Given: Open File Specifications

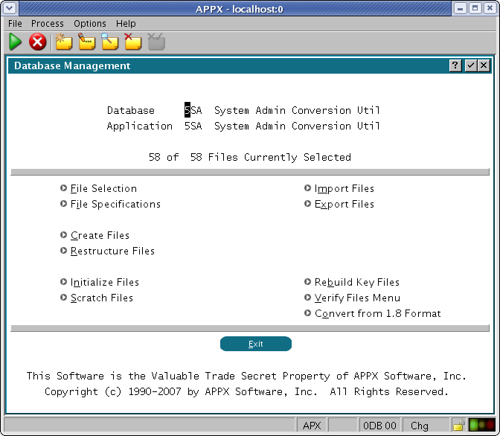Looking at the screenshot, I should 110,204.
